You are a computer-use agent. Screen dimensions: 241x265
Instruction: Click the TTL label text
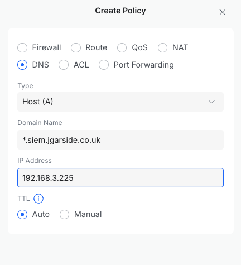pos(23,199)
